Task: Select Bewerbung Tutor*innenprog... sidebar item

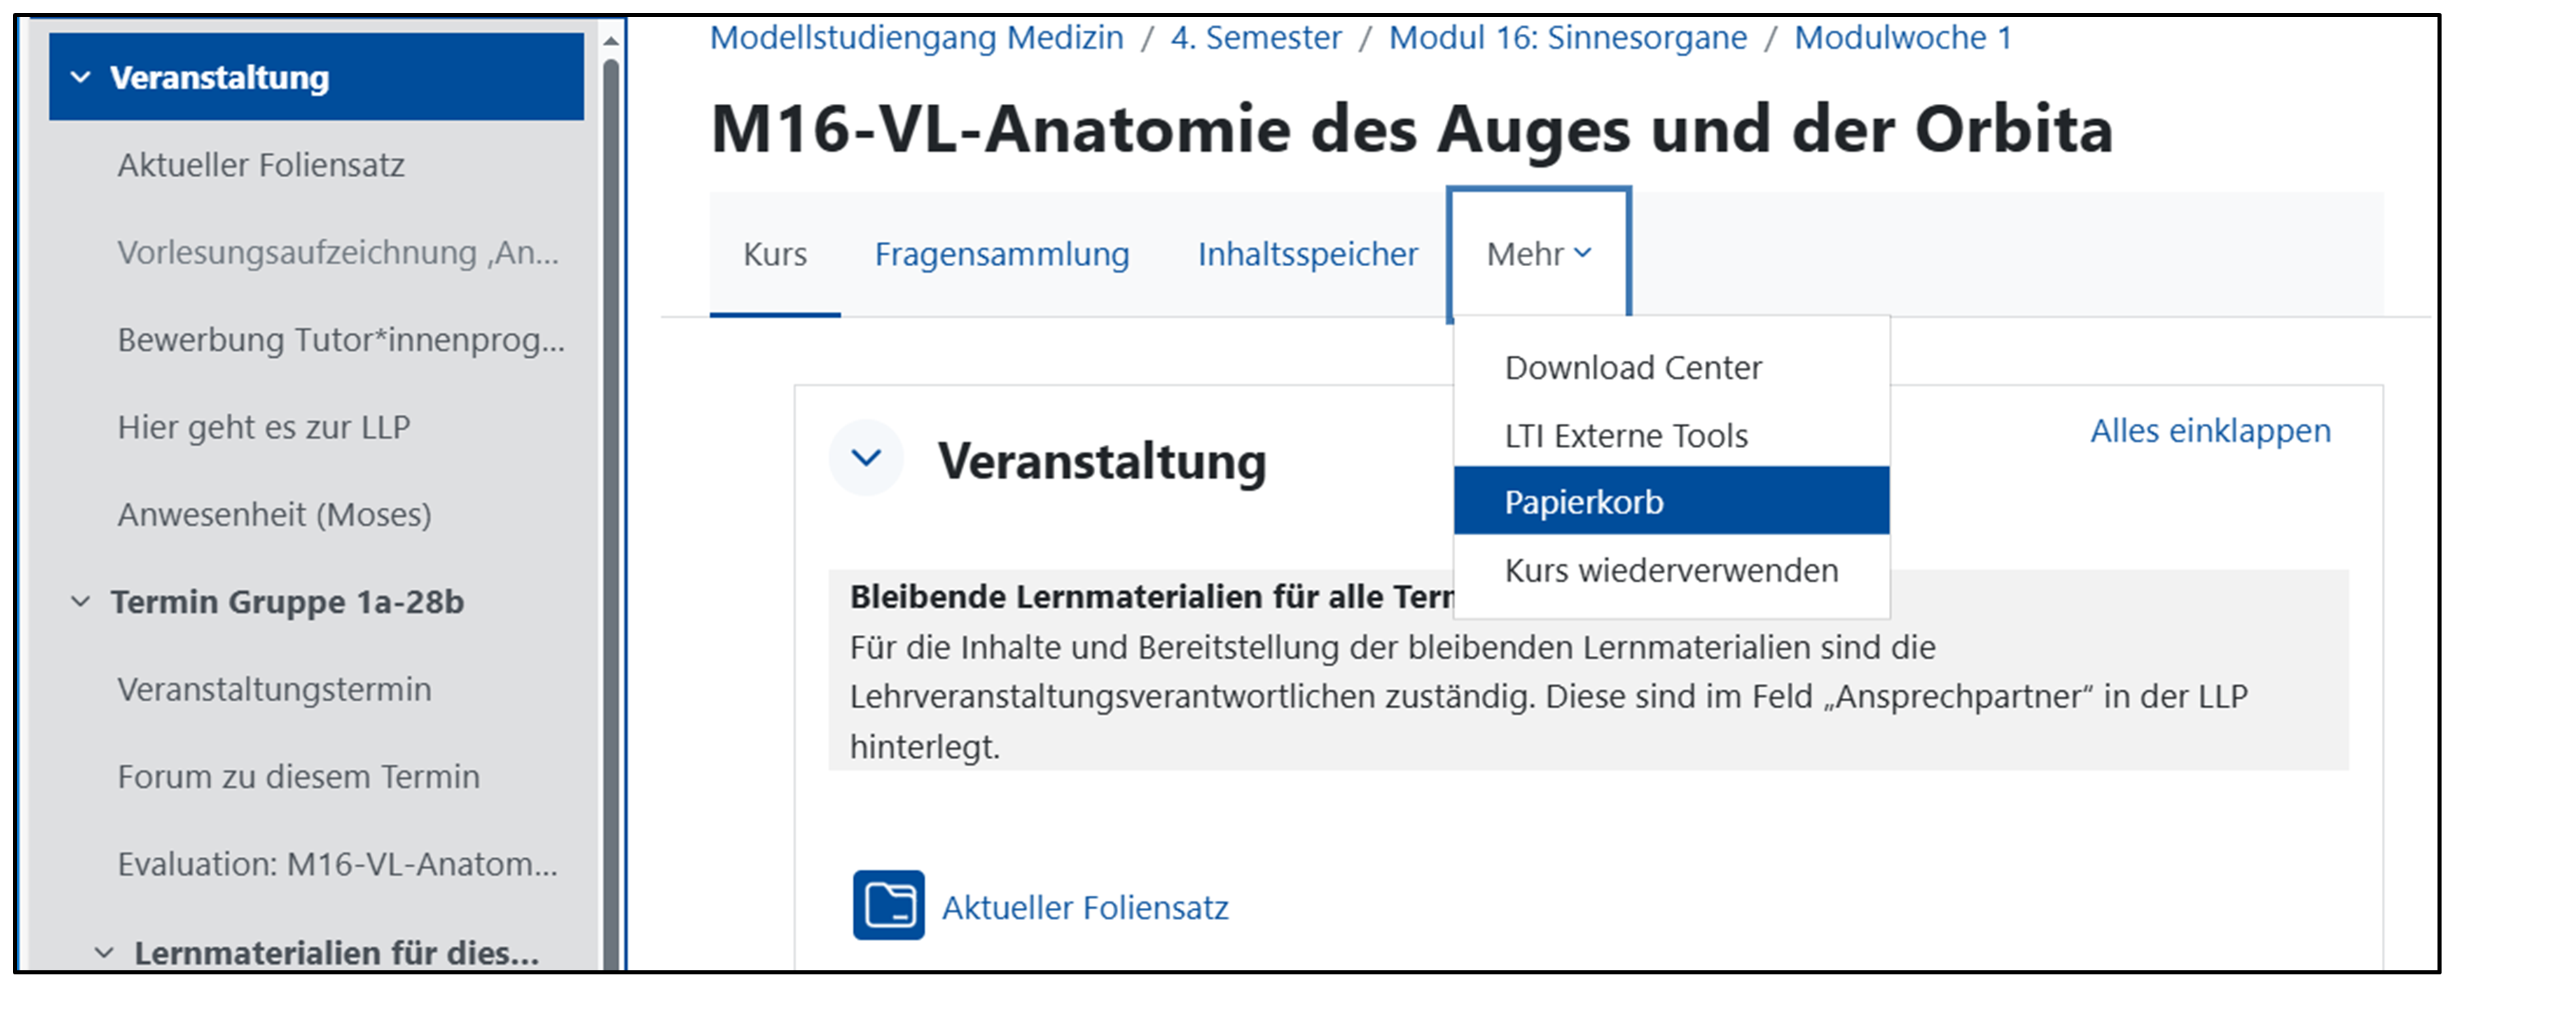Action: pos(341,340)
